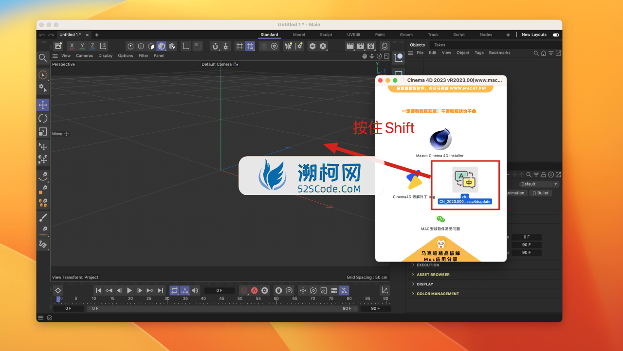Select Model mode icon

point(161,46)
